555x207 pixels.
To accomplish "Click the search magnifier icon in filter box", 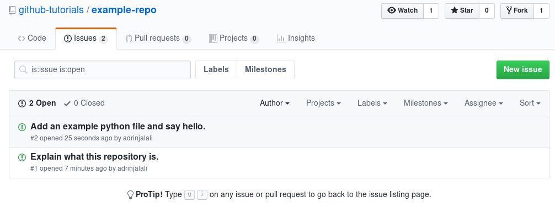I will point(23,69).
